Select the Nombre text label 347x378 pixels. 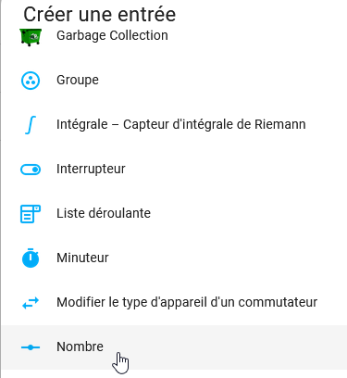(x=80, y=346)
